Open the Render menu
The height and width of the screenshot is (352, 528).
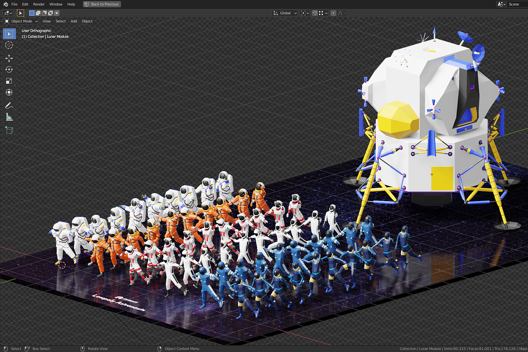(x=39, y=4)
